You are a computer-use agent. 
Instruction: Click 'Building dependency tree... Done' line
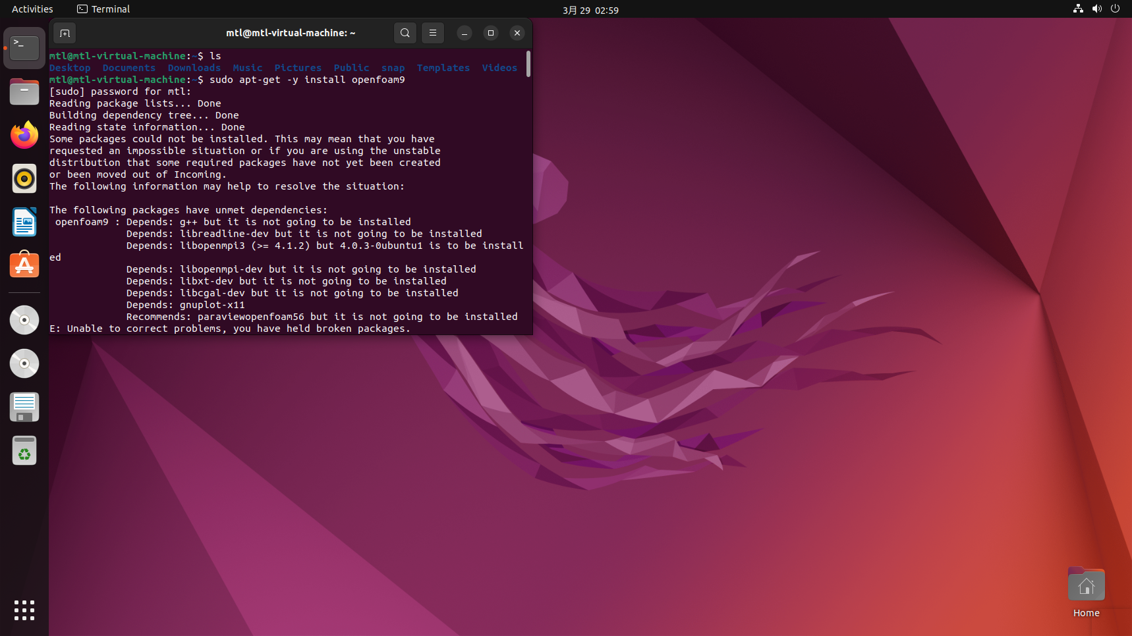coord(144,115)
